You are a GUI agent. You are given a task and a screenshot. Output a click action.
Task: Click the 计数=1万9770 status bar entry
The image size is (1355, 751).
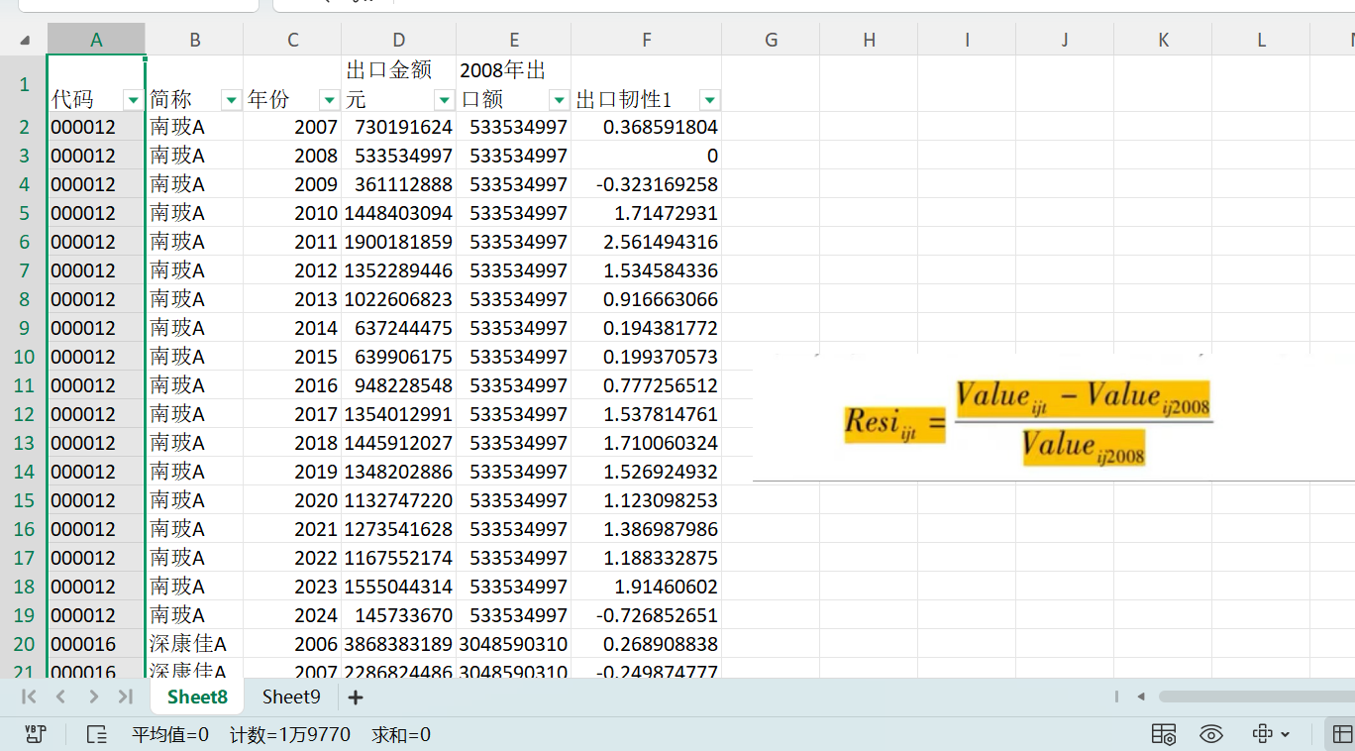[289, 735]
